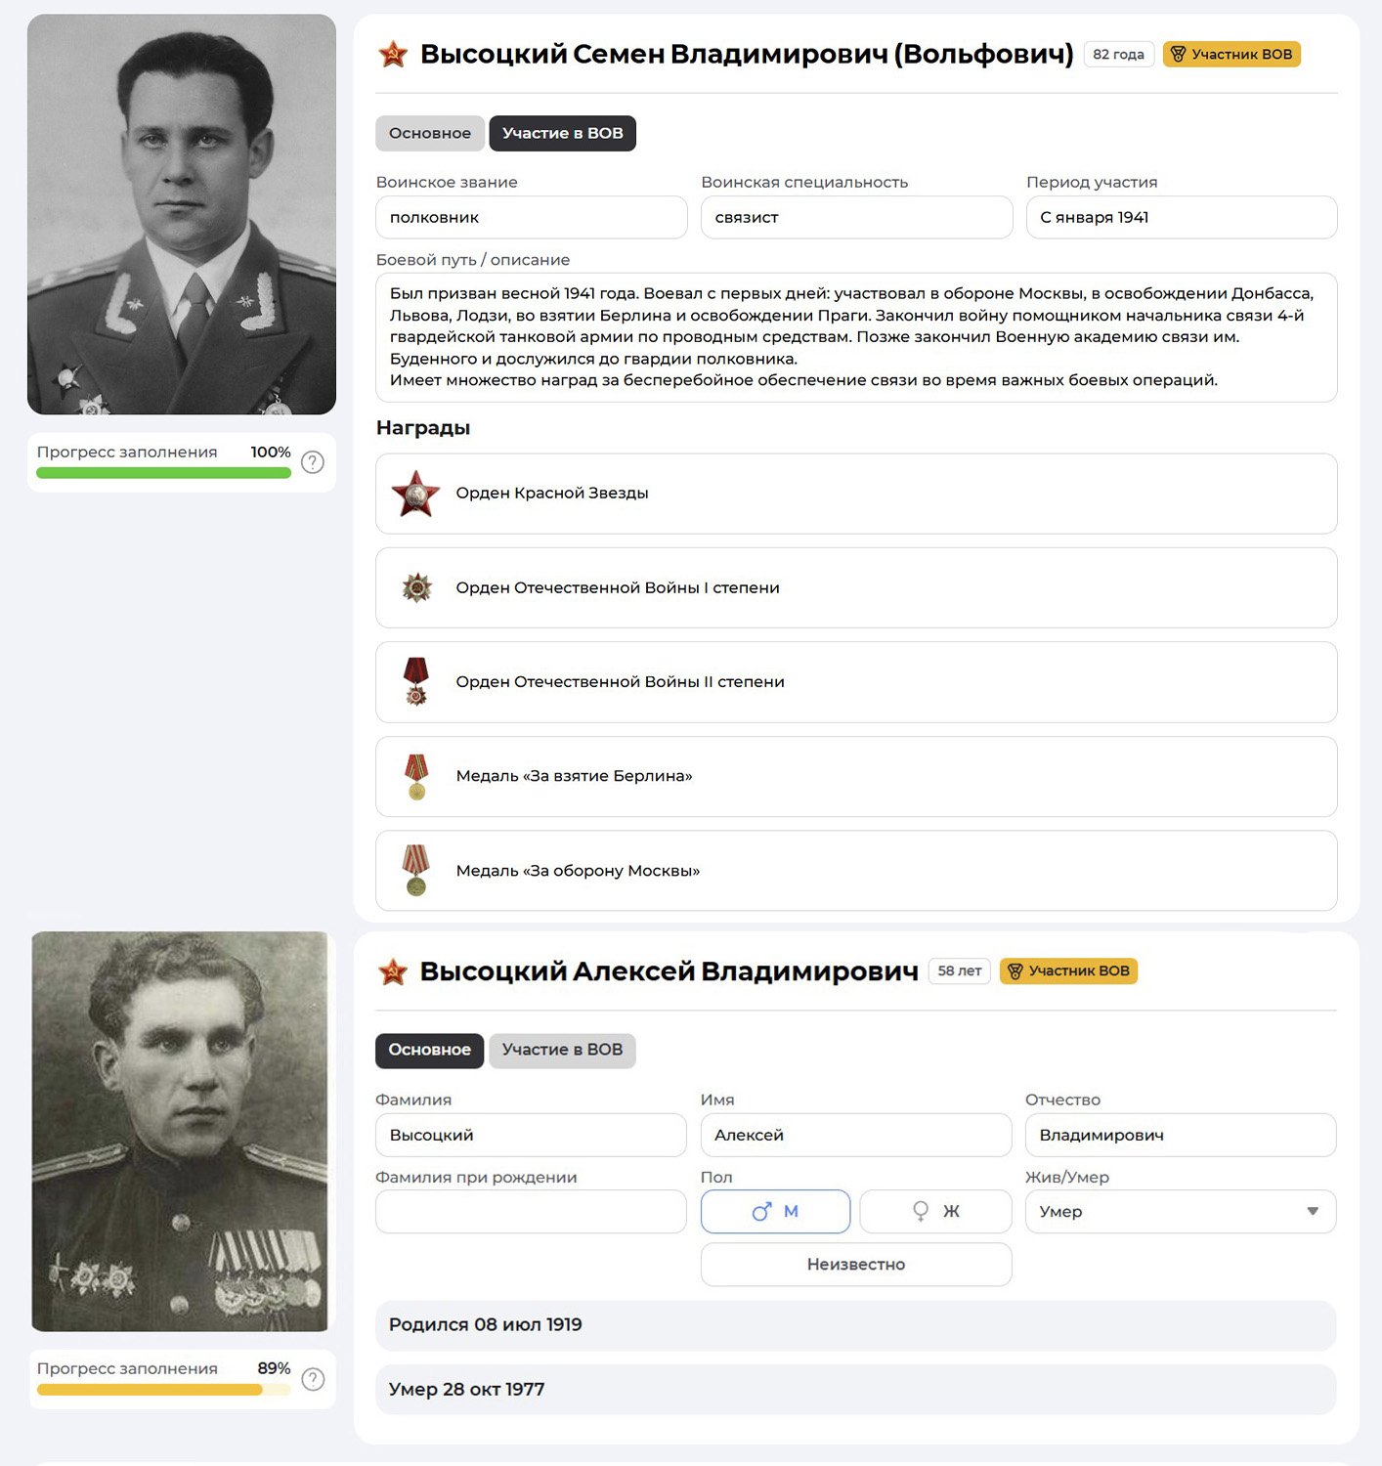Open Участие в ВОВ tab for Алексей

[x=562, y=1050]
